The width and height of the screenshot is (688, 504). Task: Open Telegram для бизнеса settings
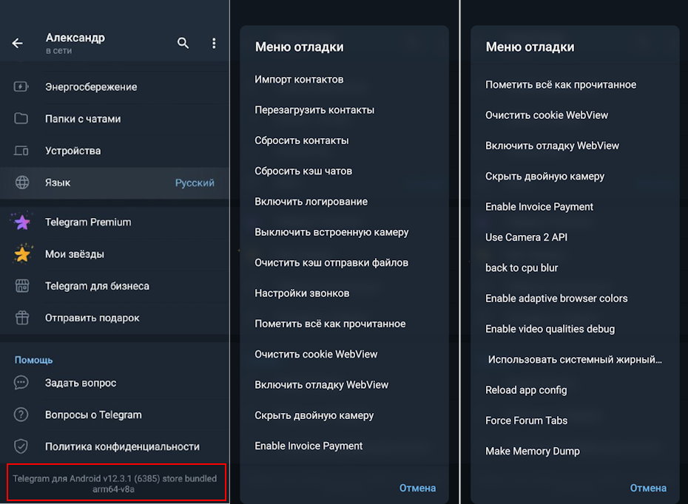97,286
